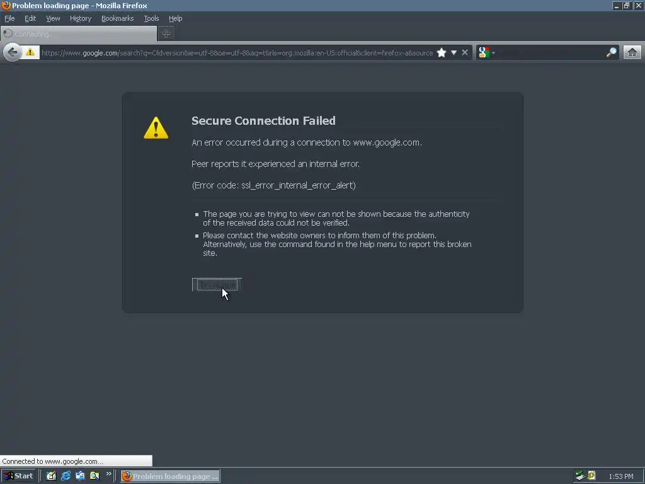The height and width of the screenshot is (484, 645).
Task: Open the History menu
Action: [x=81, y=18]
